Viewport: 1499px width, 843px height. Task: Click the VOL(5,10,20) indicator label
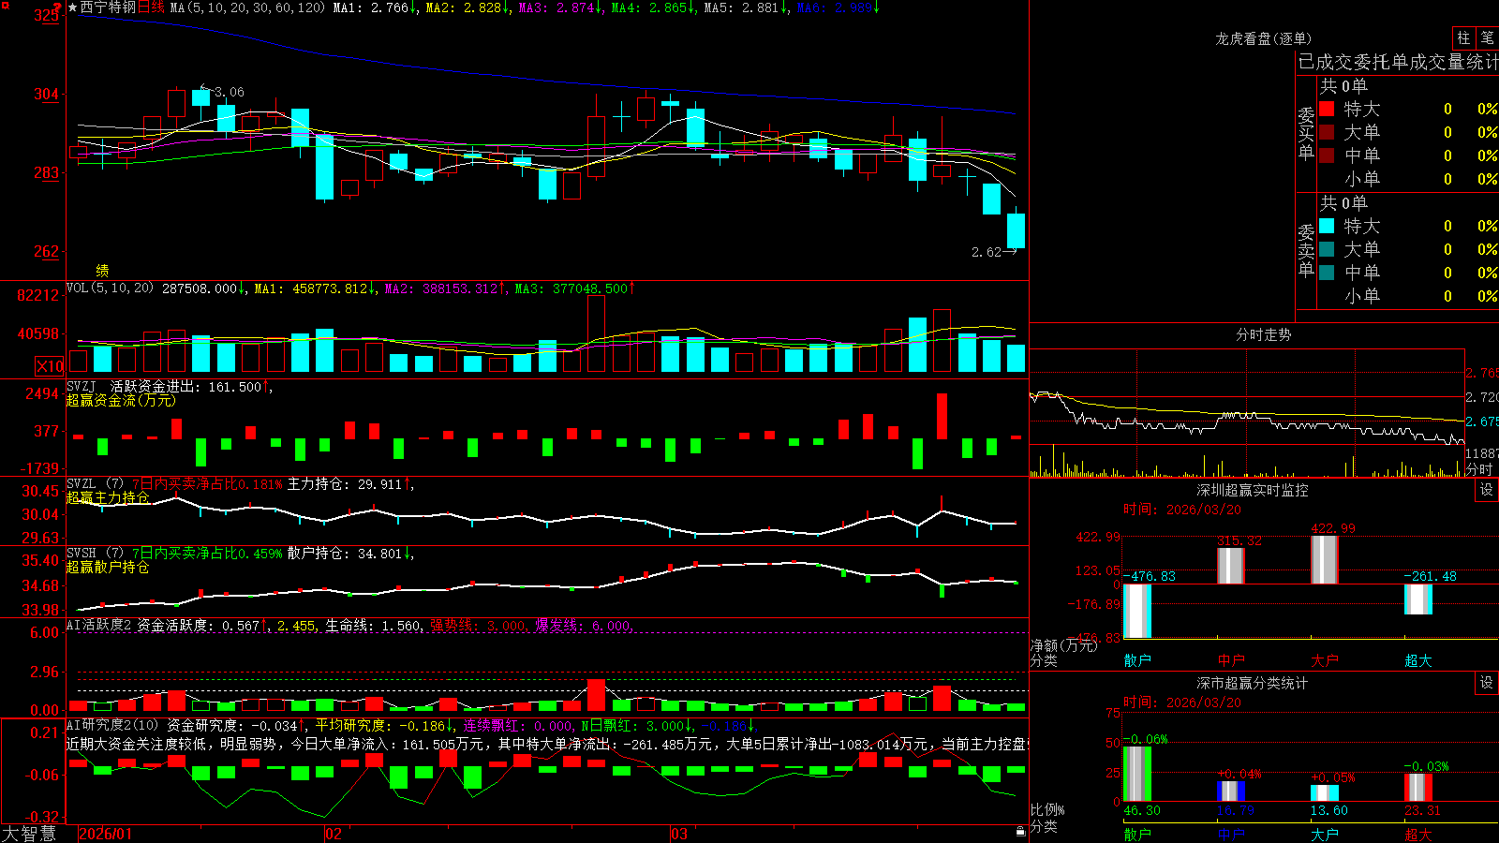pos(110,288)
